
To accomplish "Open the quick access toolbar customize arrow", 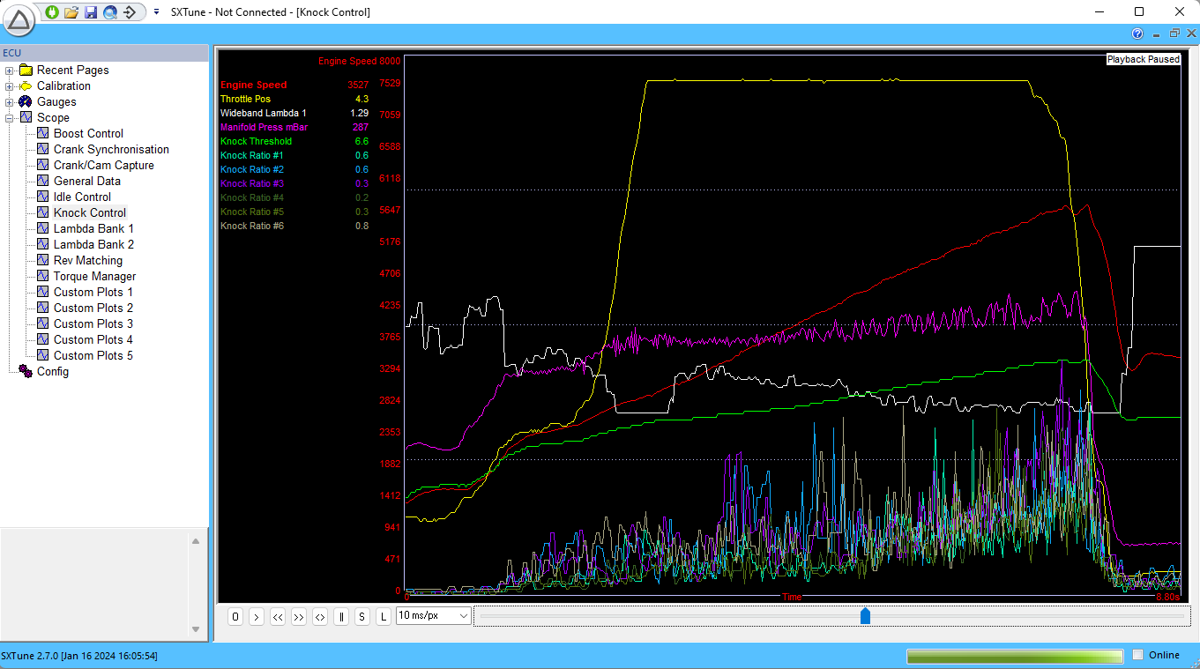I will (156, 12).
